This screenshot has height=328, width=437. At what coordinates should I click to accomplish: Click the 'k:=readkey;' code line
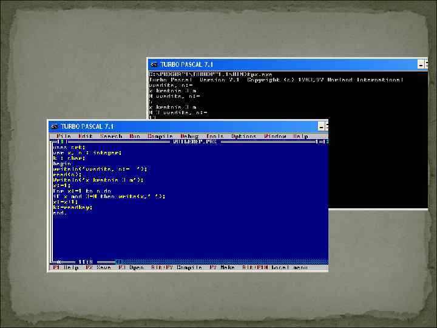coord(73,207)
